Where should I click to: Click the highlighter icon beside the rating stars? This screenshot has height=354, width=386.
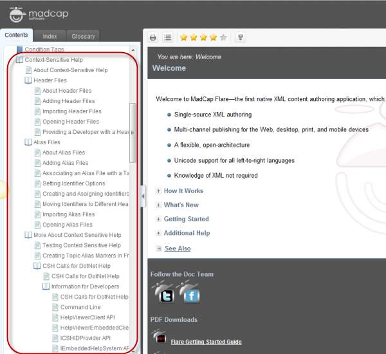pyautogui.click(x=241, y=37)
